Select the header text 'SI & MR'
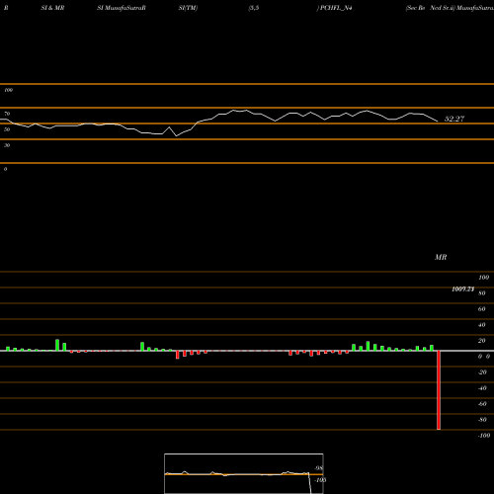 tap(52, 8)
